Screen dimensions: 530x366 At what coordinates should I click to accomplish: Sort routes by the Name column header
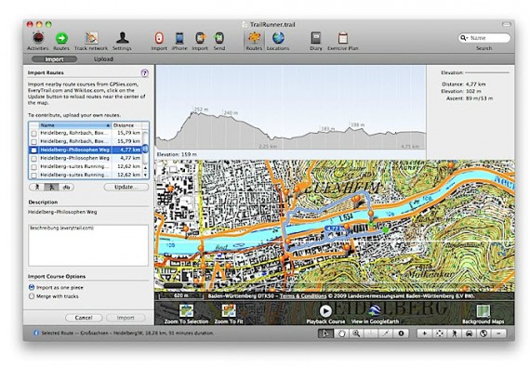click(x=75, y=125)
